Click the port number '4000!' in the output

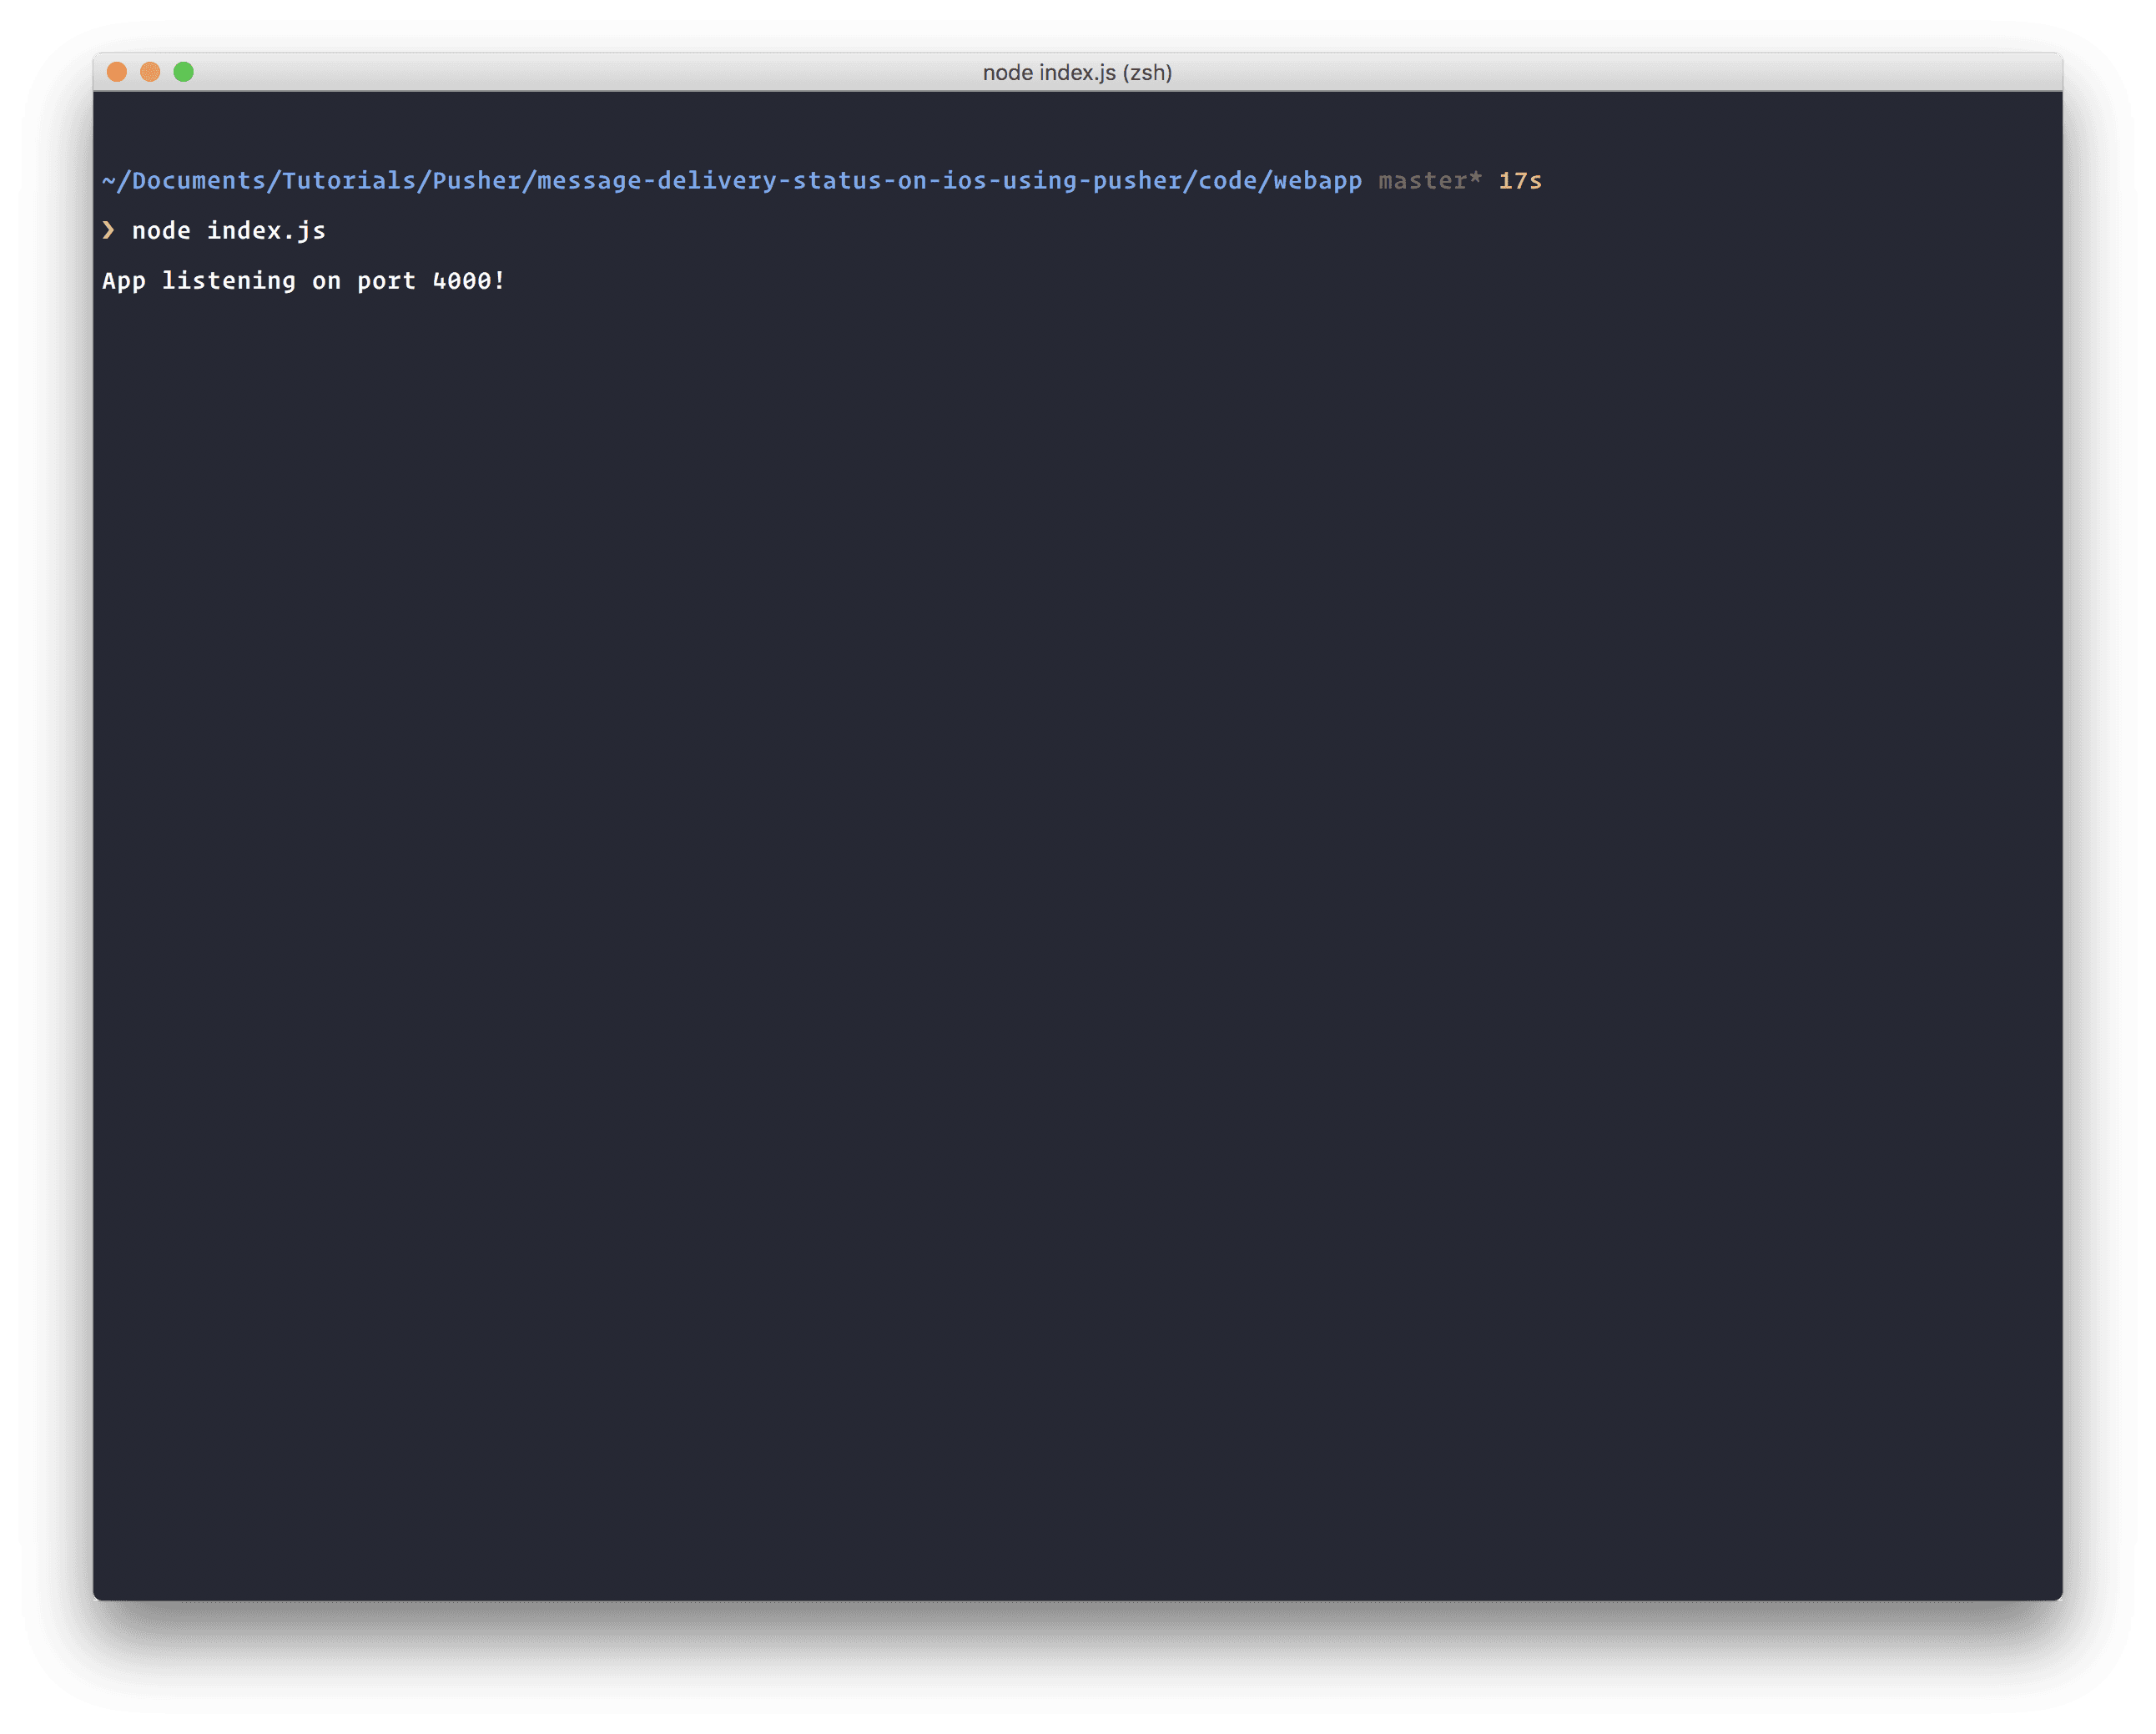(x=469, y=281)
